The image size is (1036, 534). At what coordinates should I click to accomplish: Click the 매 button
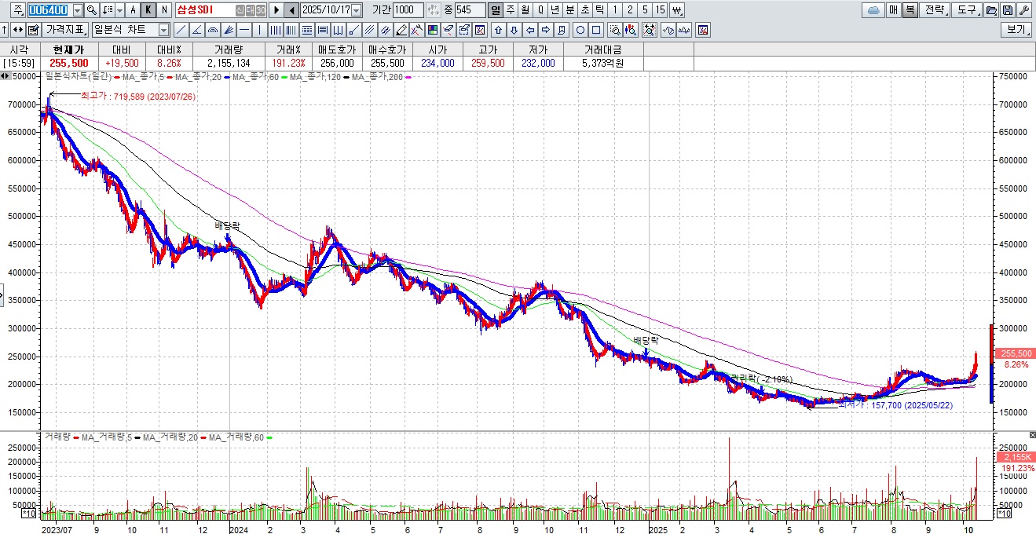pos(894,10)
